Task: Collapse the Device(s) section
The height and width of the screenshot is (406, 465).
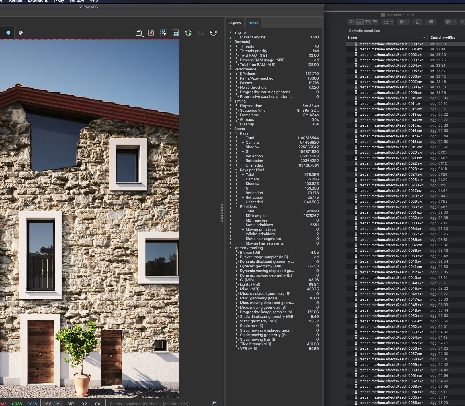Action: pos(230,42)
